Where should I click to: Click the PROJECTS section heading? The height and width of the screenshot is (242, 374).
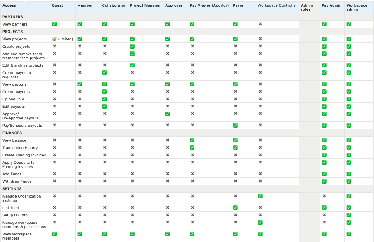click(x=13, y=32)
